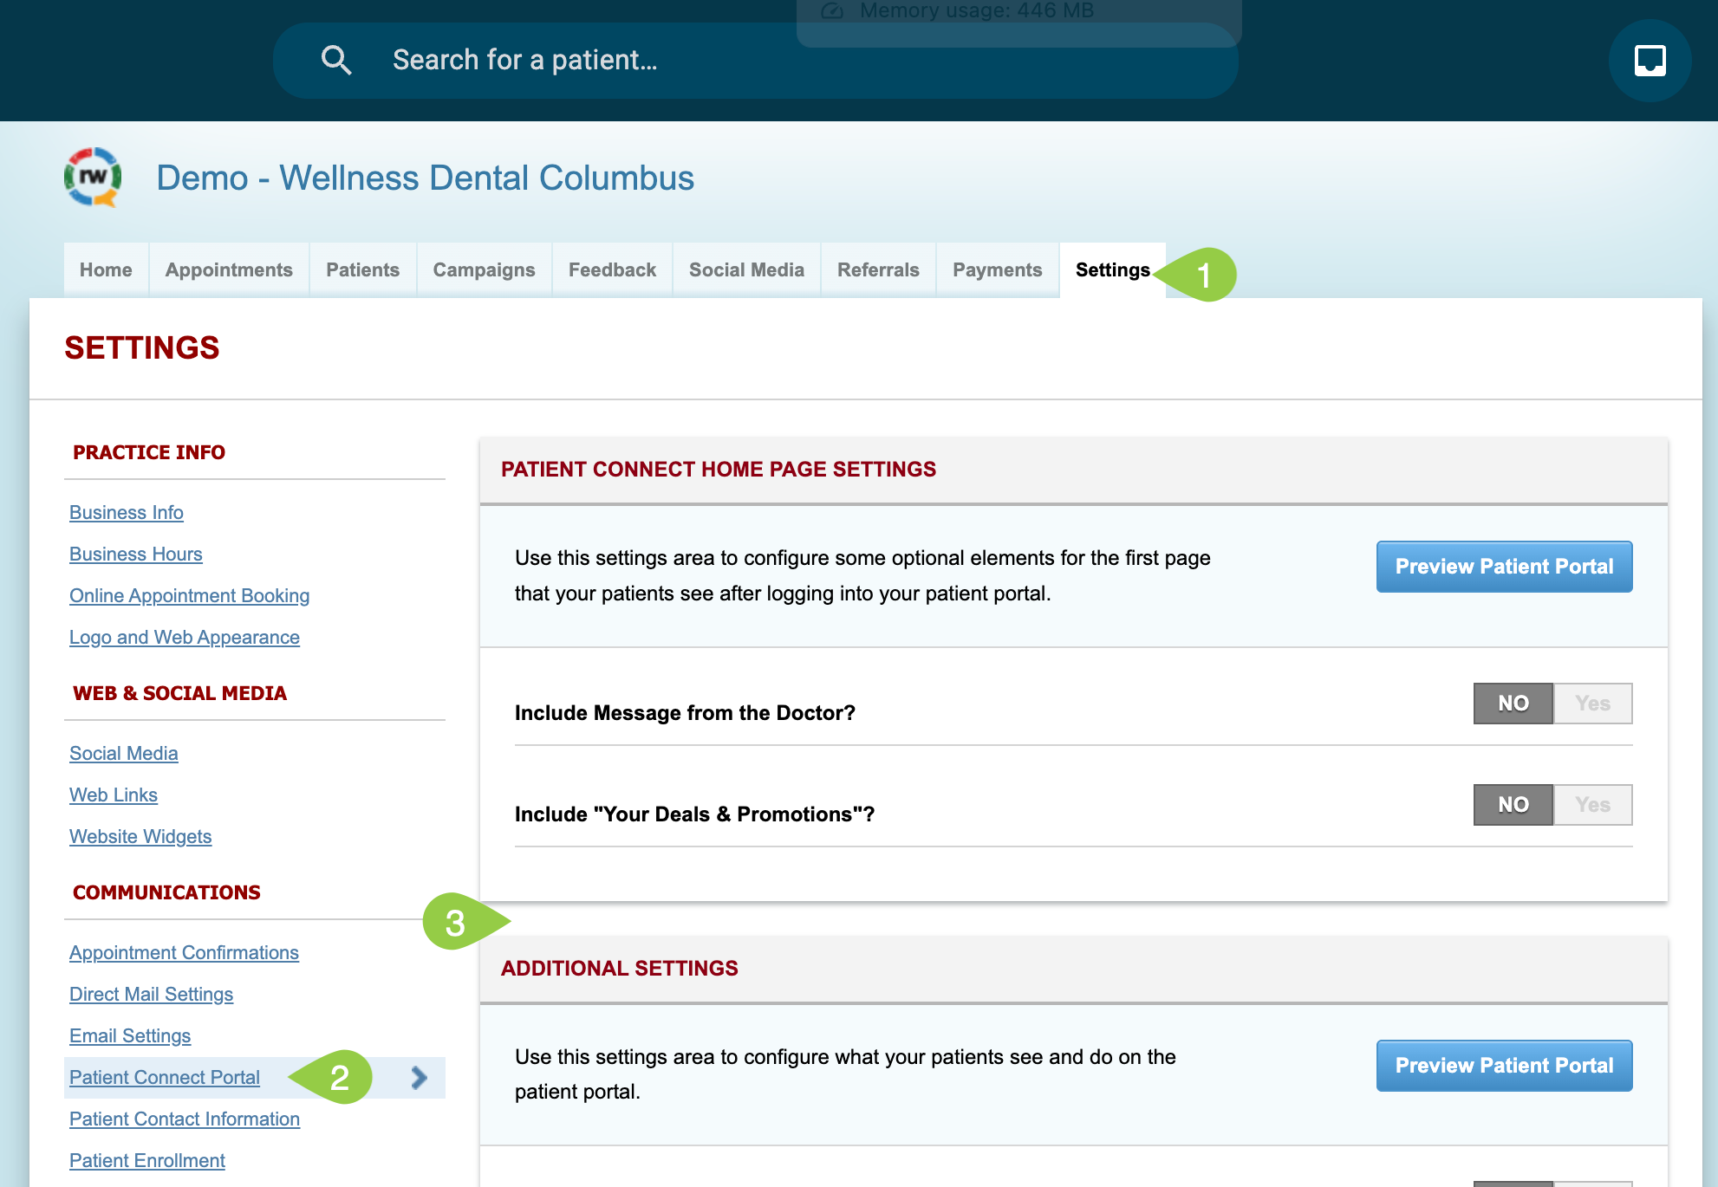This screenshot has width=1718, height=1187.
Task: Switch to Social Media tab
Action: click(x=746, y=270)
